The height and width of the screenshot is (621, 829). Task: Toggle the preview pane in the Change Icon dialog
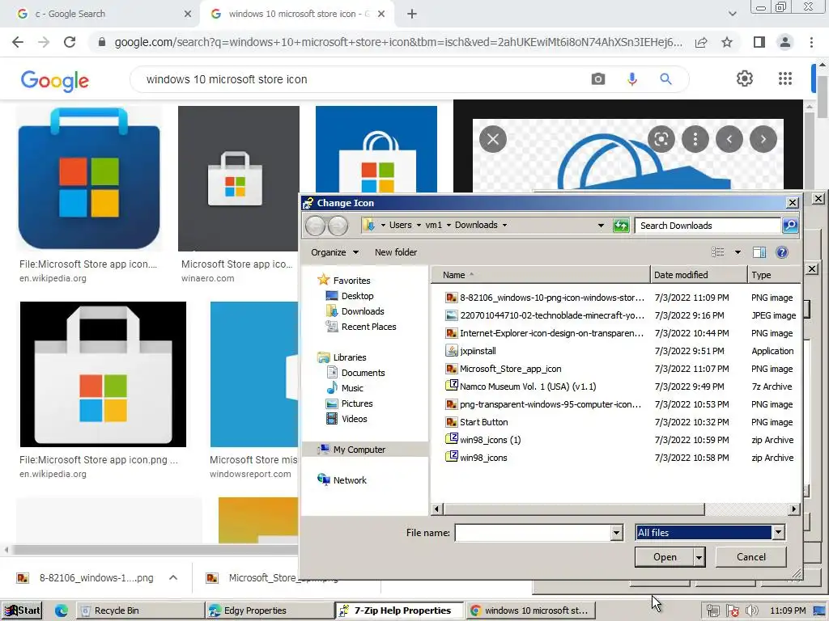click(x=759, y=252)
